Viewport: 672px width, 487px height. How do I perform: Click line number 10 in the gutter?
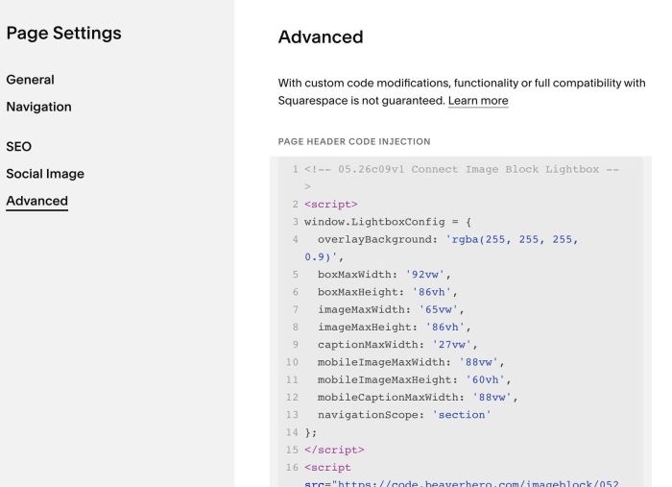click(292, 362)
